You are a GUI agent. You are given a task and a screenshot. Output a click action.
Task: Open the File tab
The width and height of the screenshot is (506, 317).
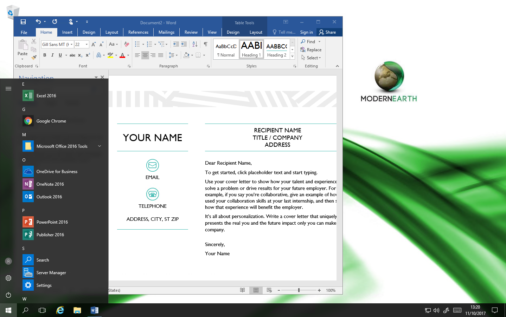point(24,32)
